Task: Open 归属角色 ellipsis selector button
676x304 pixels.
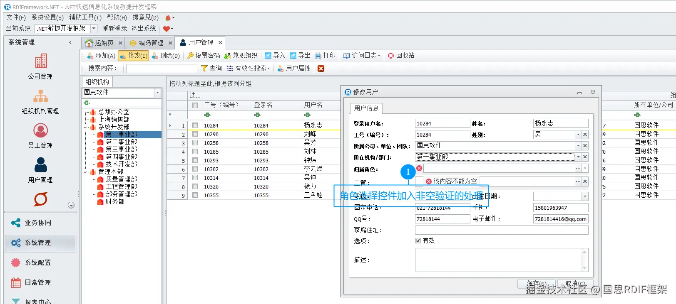Action: [578, 168]
